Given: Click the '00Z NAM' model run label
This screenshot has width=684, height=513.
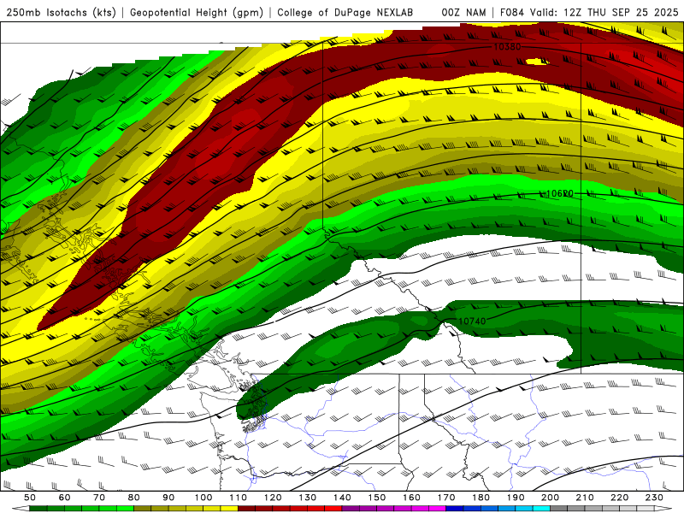Looking at the screenshot, I should point(463,12).
